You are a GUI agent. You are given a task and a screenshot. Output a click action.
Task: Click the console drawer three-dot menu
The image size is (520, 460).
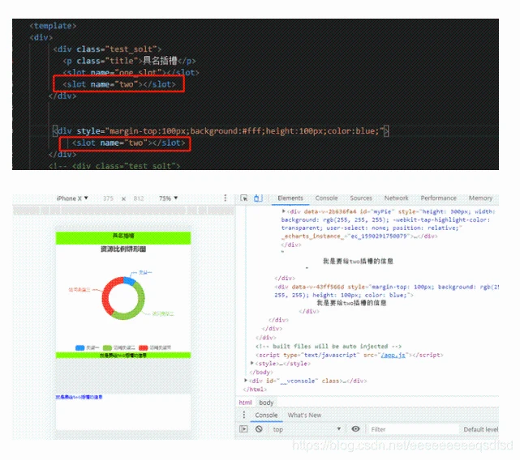pyautogui.click(x=243, y=415)
